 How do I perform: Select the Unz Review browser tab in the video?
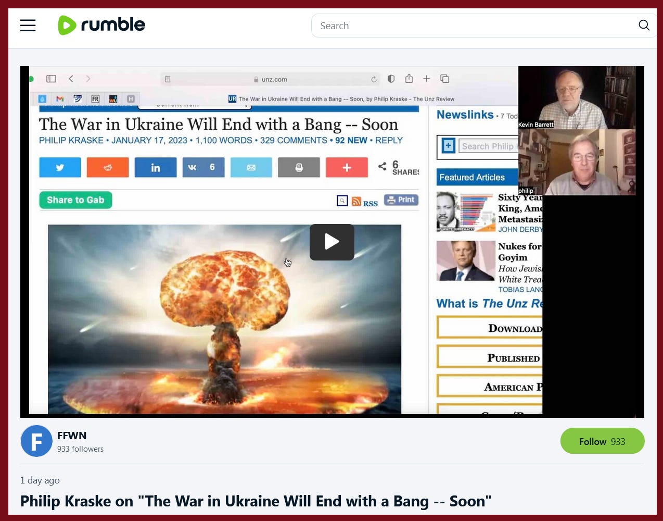coord(341,99)
